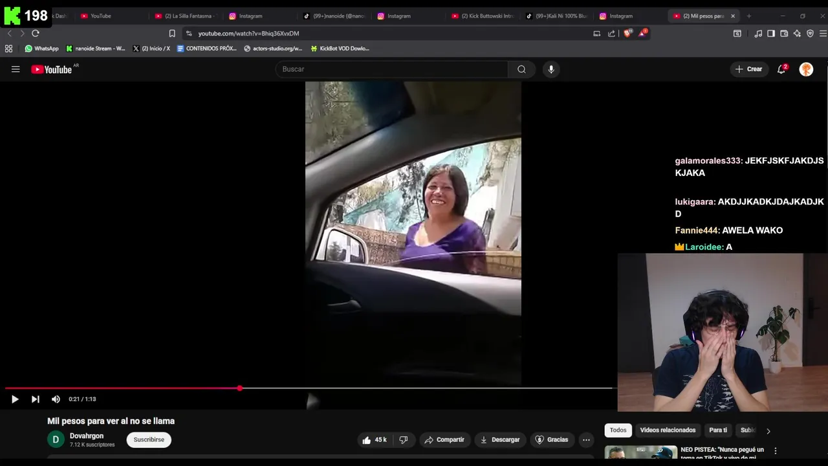Subscribe to the Dovahrgon channel
The image size is (828, 466).
149,439
